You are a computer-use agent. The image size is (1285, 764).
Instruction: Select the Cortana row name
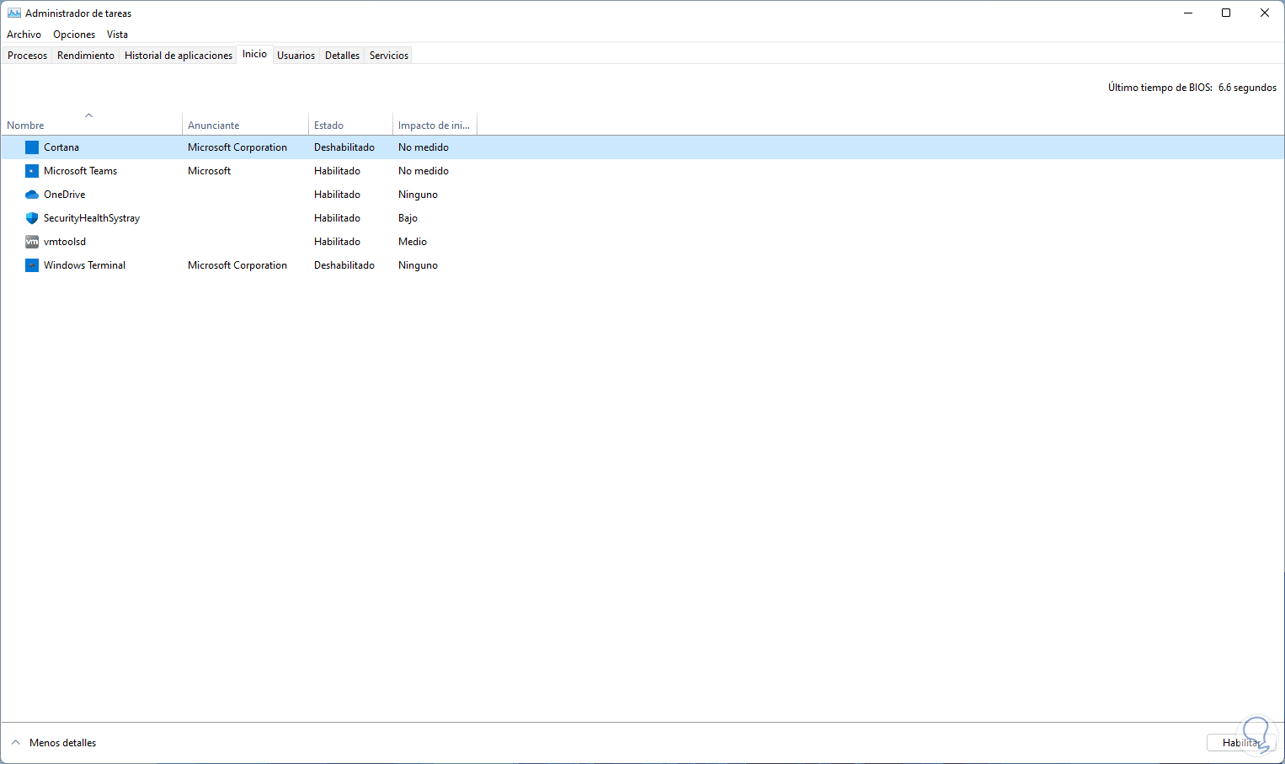pos(61,147)
